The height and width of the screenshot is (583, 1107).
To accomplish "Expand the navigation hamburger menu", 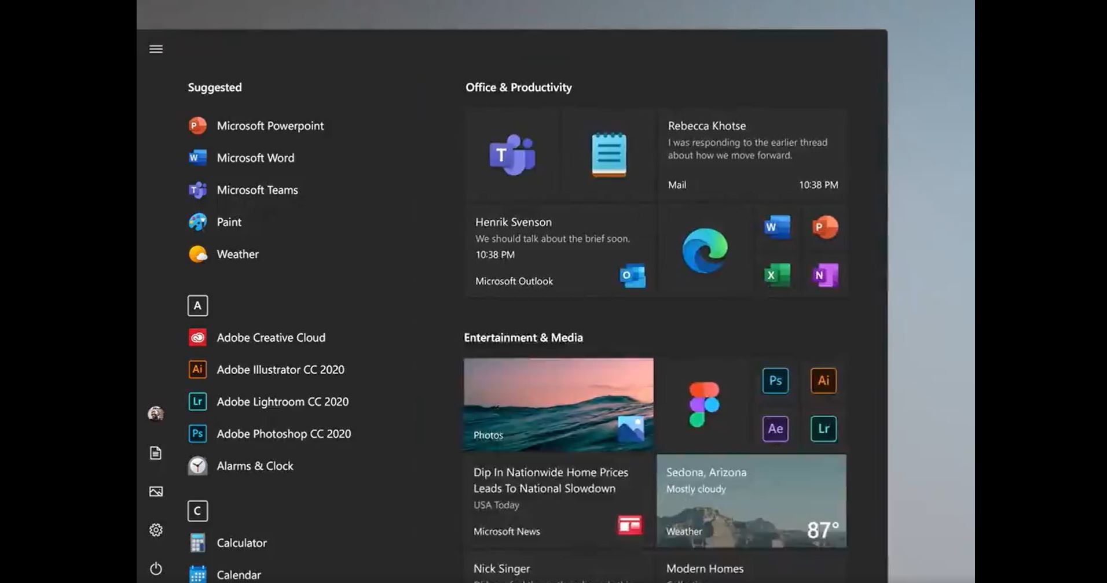I will (155, 49).
